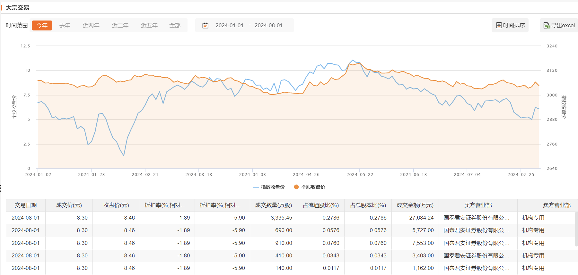
Task: Open the start date 2024-01-01 field
Action: (229, 25)
